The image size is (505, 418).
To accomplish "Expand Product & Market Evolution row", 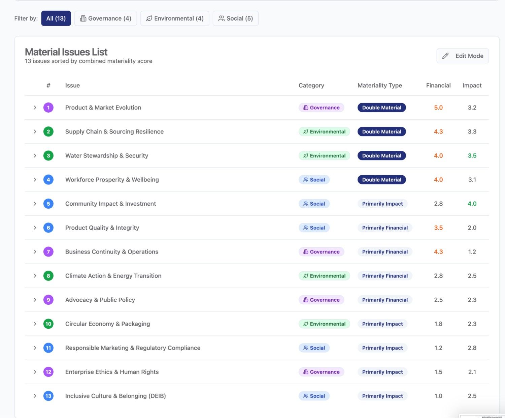I will [x=35, y=108].
